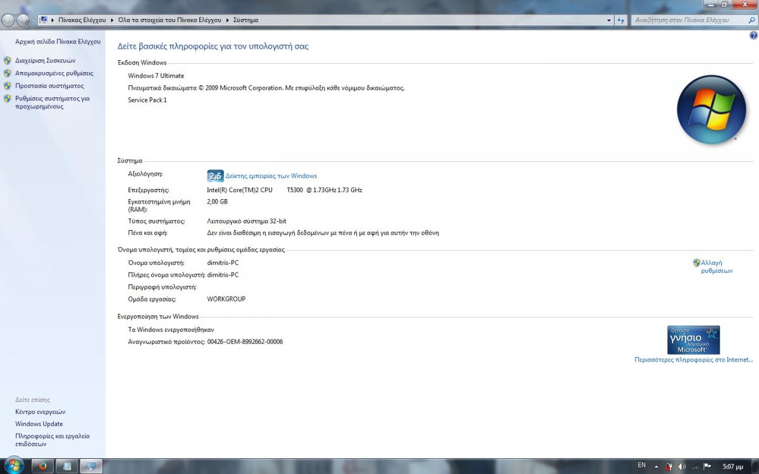
Task: Click dimitris-PC next to Όνομα υπολογιστή
Action: point(223,262)
